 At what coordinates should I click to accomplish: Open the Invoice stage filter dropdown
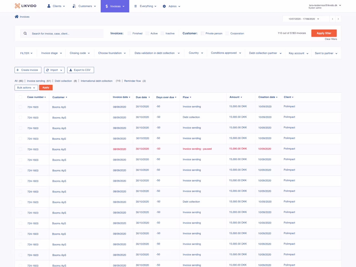coord(51,53)
